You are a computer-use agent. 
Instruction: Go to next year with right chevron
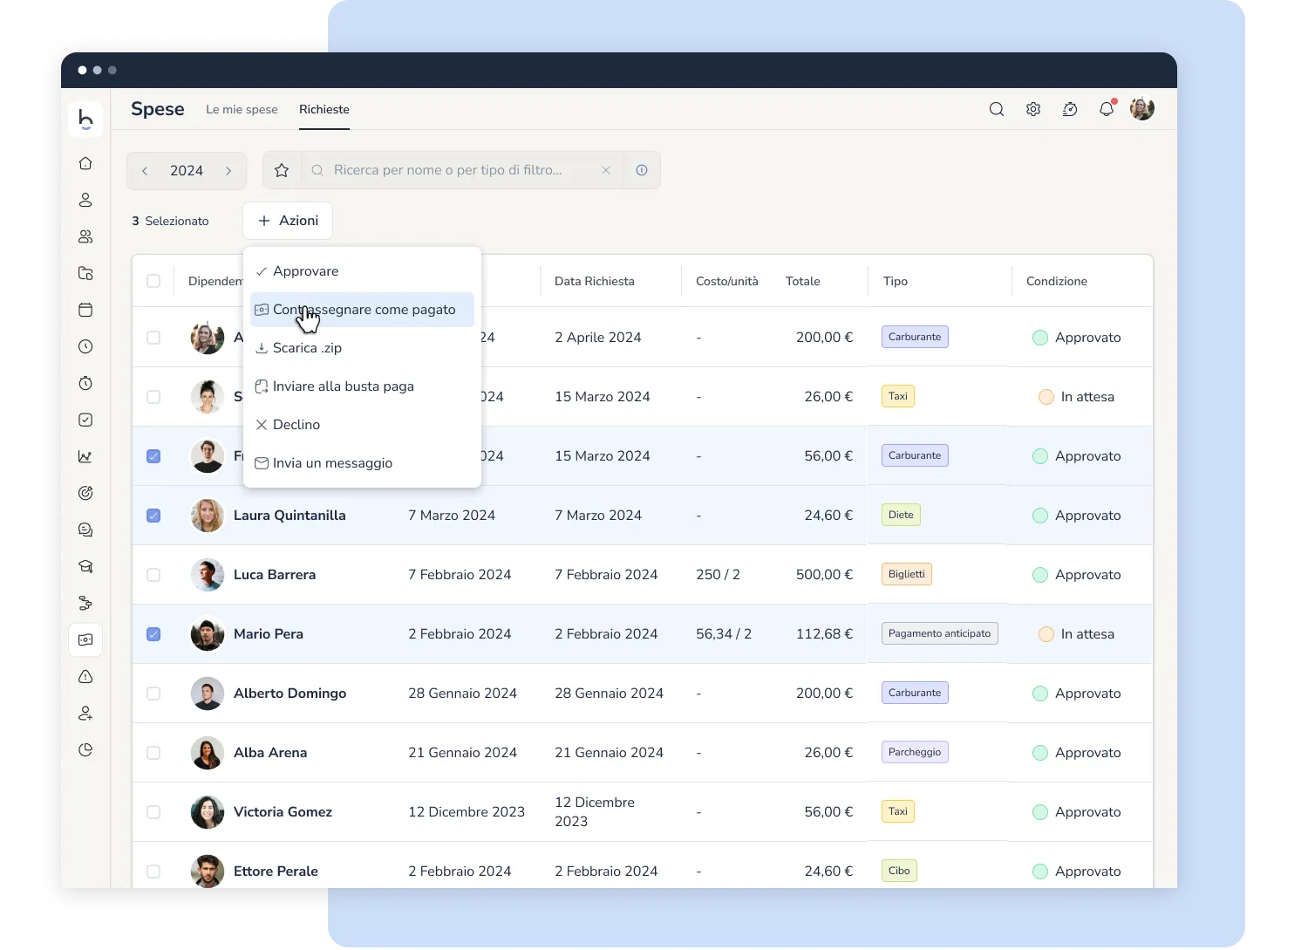tap(228, 171)
